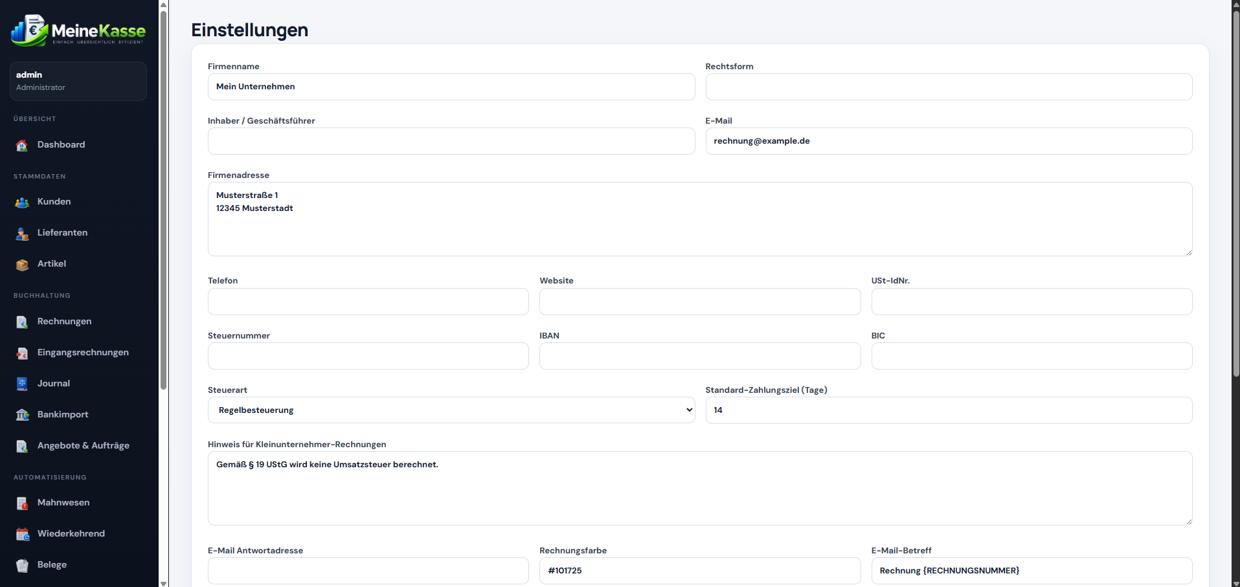This screenshot has width=1240, height=587.
Task: Edit the E-Mail field rechnung@example.de
Action: (x=949, y=141)
